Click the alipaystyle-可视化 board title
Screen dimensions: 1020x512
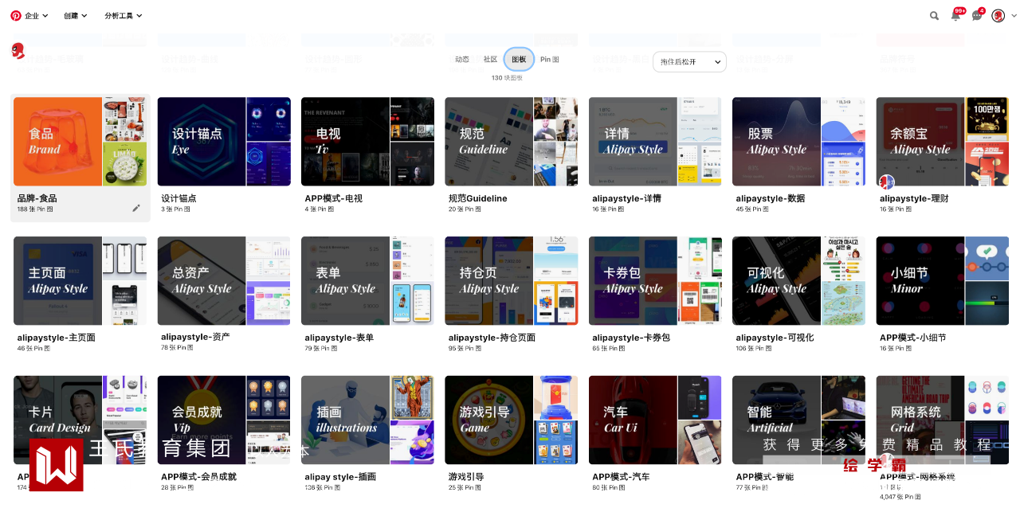coord(775,338)
